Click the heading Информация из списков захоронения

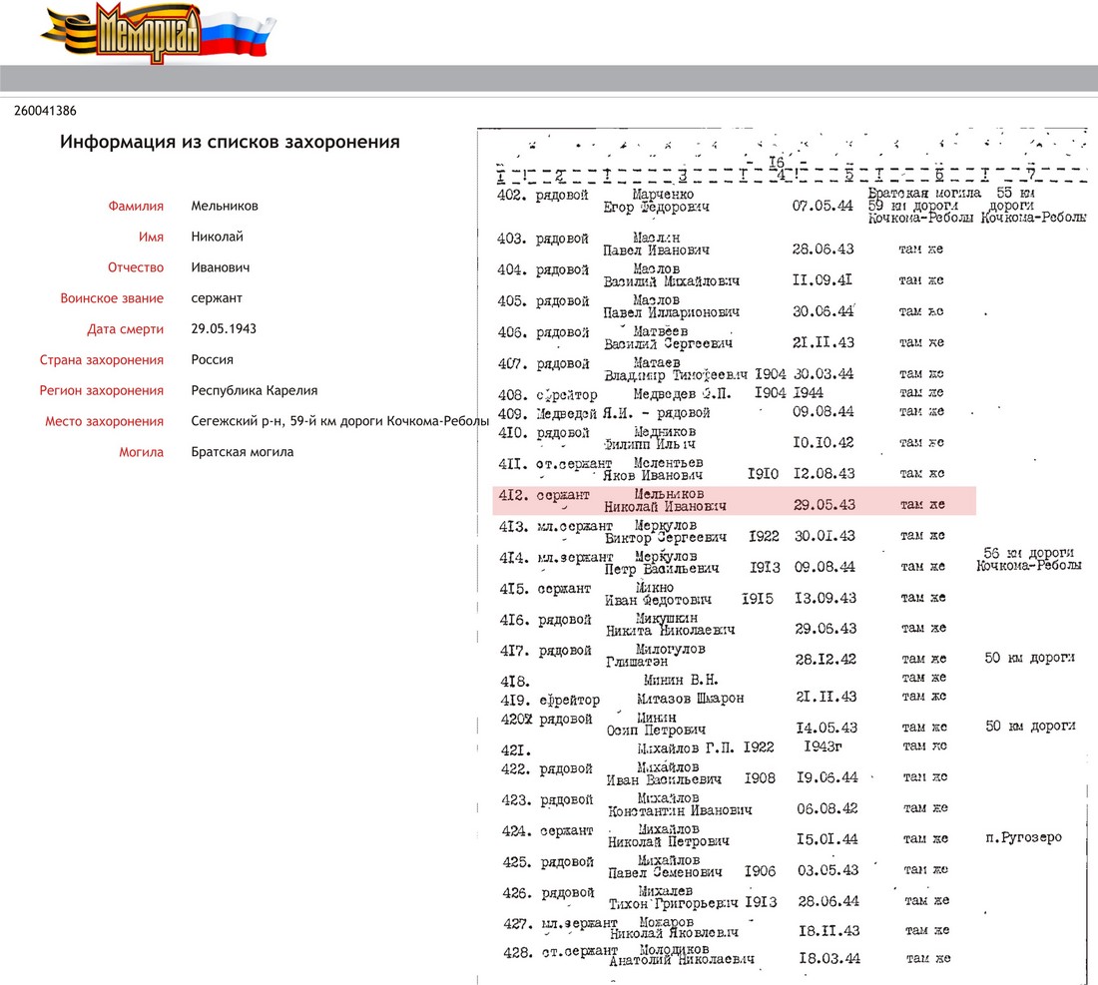tap(230, 142)
